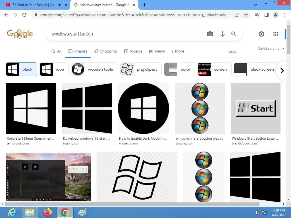
Task: View site information padlock icon
Action: (36, 15)
